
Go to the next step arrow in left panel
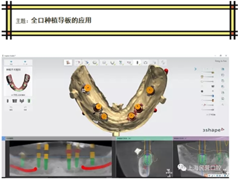coord(25,62)
